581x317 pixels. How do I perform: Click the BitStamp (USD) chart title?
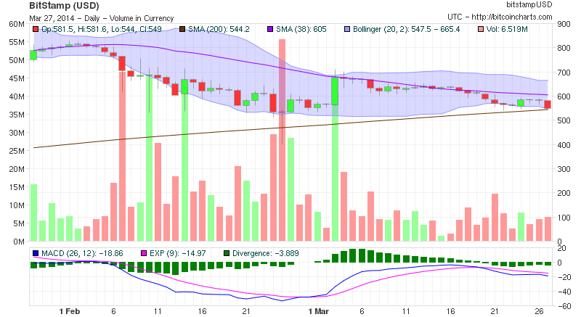click(x=64, y=6)
